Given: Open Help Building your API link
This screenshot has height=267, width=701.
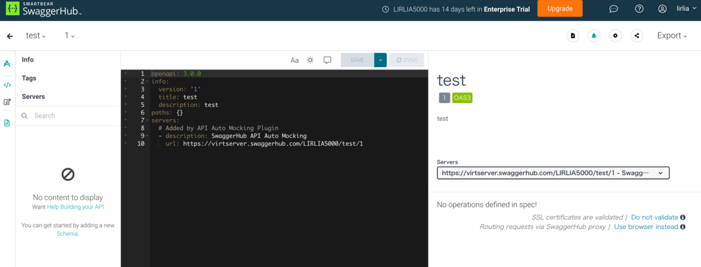Looking at the screenshot, I should pos(76,207).
